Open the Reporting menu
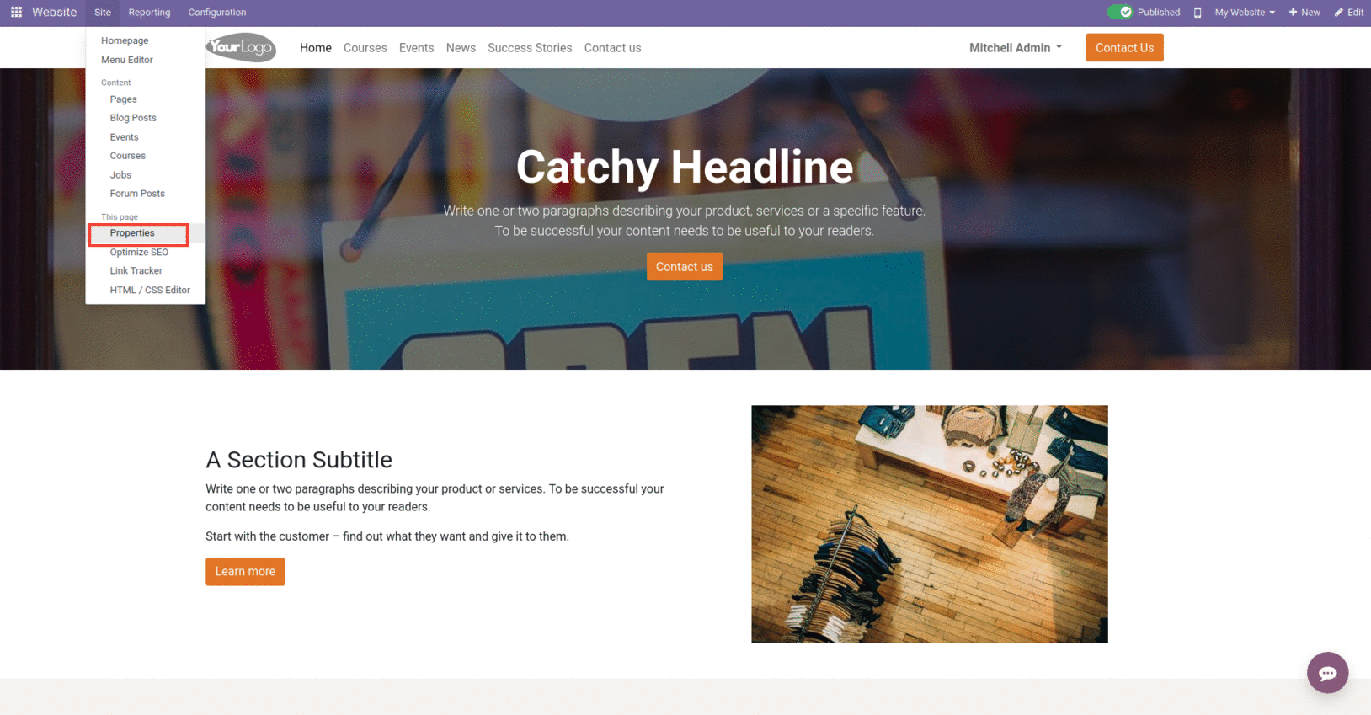1371x715 pixels. (149, 13)
